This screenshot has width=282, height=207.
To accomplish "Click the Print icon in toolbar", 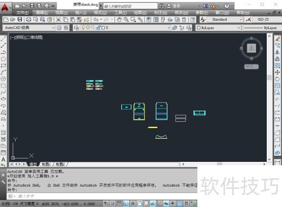I will (x=28, y=20).
